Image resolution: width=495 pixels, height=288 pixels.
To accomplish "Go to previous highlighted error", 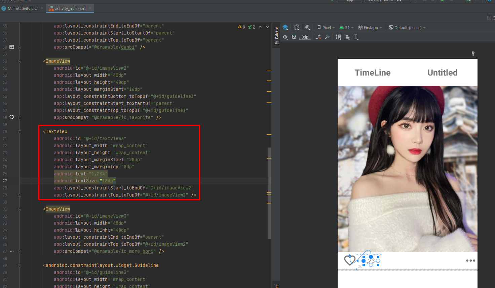I will click(x=260, y=27).
